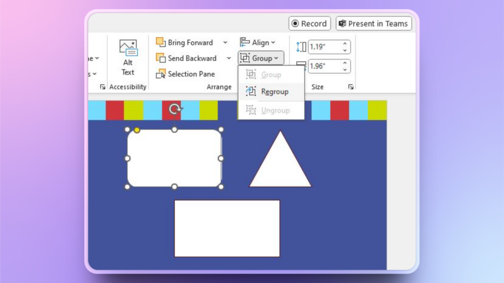
Task: Click the left-middle handle of rounded rectangle
Action: (127, 158)
